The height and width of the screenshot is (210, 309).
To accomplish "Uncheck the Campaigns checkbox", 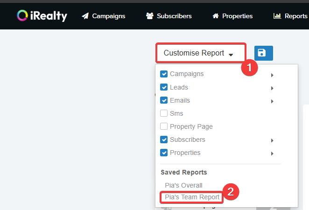I will (164, 74).
